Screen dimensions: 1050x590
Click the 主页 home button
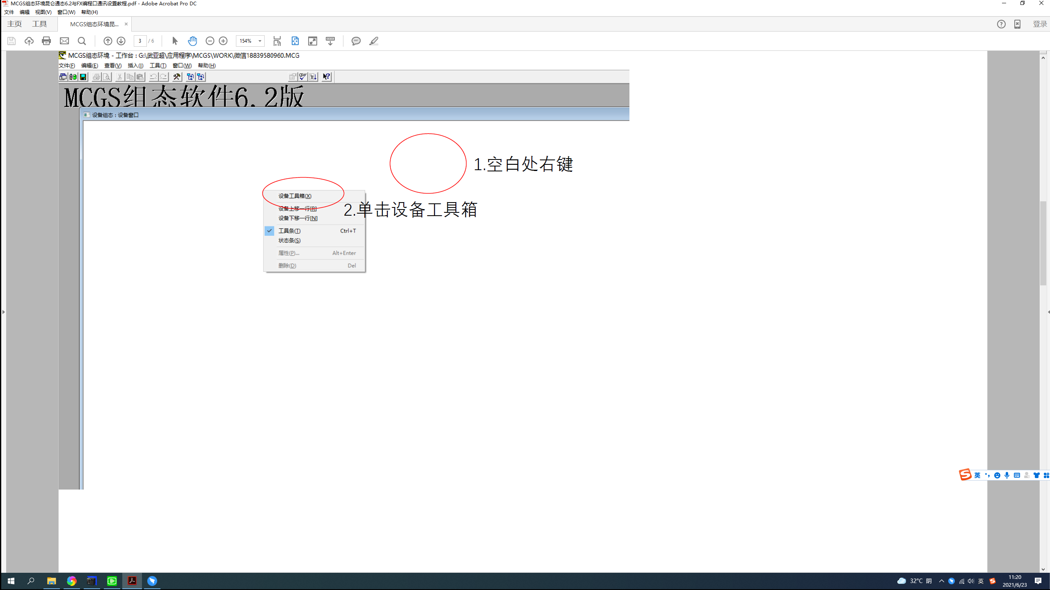click(x=15, y=24)
